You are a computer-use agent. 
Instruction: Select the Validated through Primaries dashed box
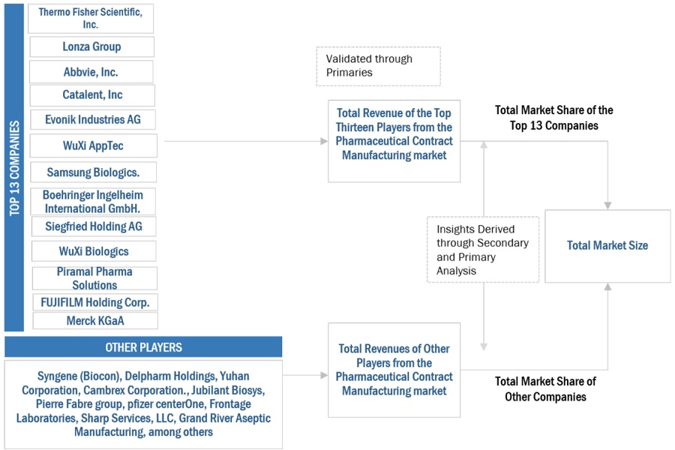tap(379, 66)
